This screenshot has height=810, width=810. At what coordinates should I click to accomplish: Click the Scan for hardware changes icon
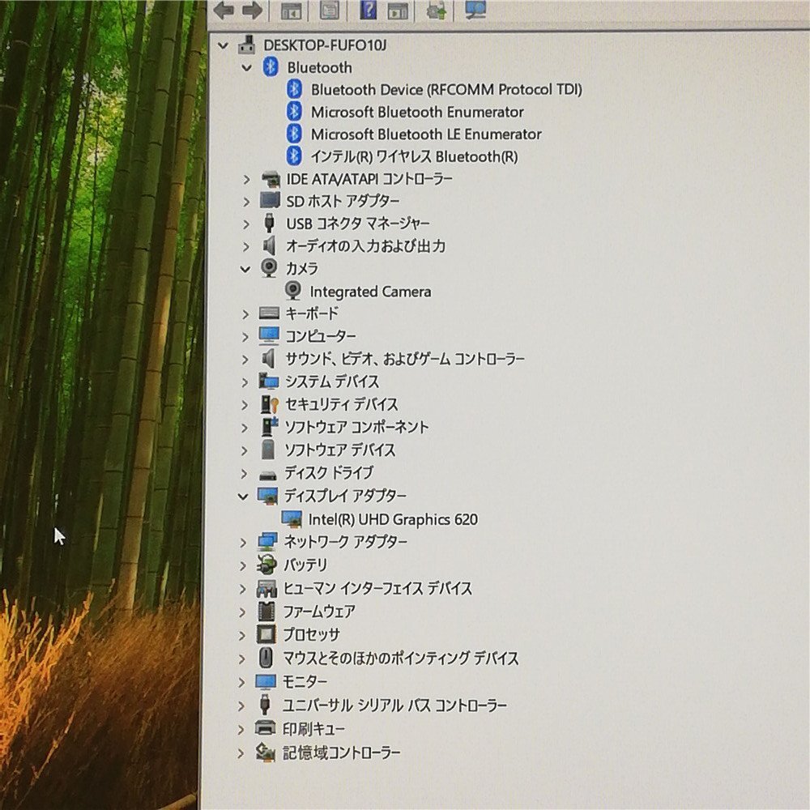click(x=475, y=11)
